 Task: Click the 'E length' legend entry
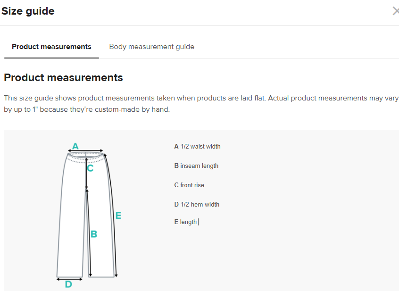[x=185, y=222]
